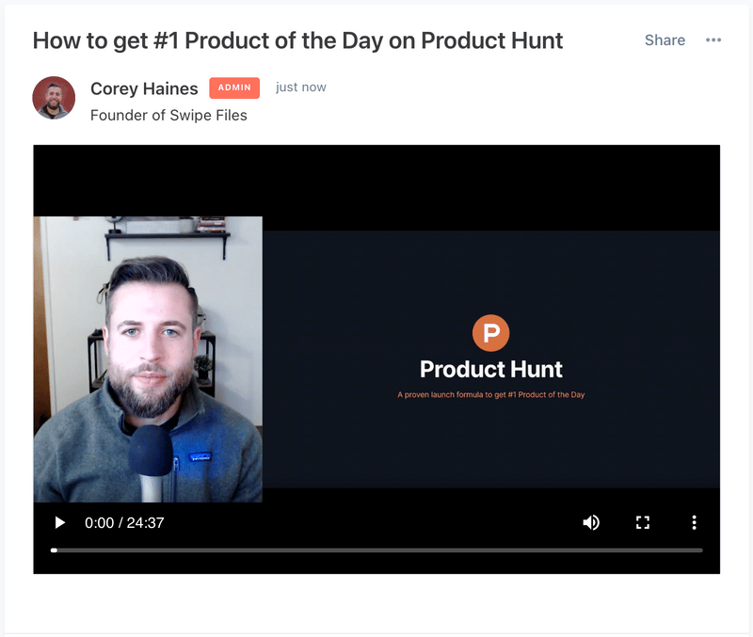Screen dimensions: 753x637
Task: Play the Product Hunt video
Action: (60, 522)
